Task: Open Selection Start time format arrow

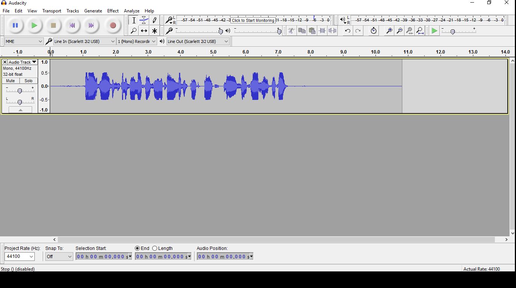Action: pos(130,257)
